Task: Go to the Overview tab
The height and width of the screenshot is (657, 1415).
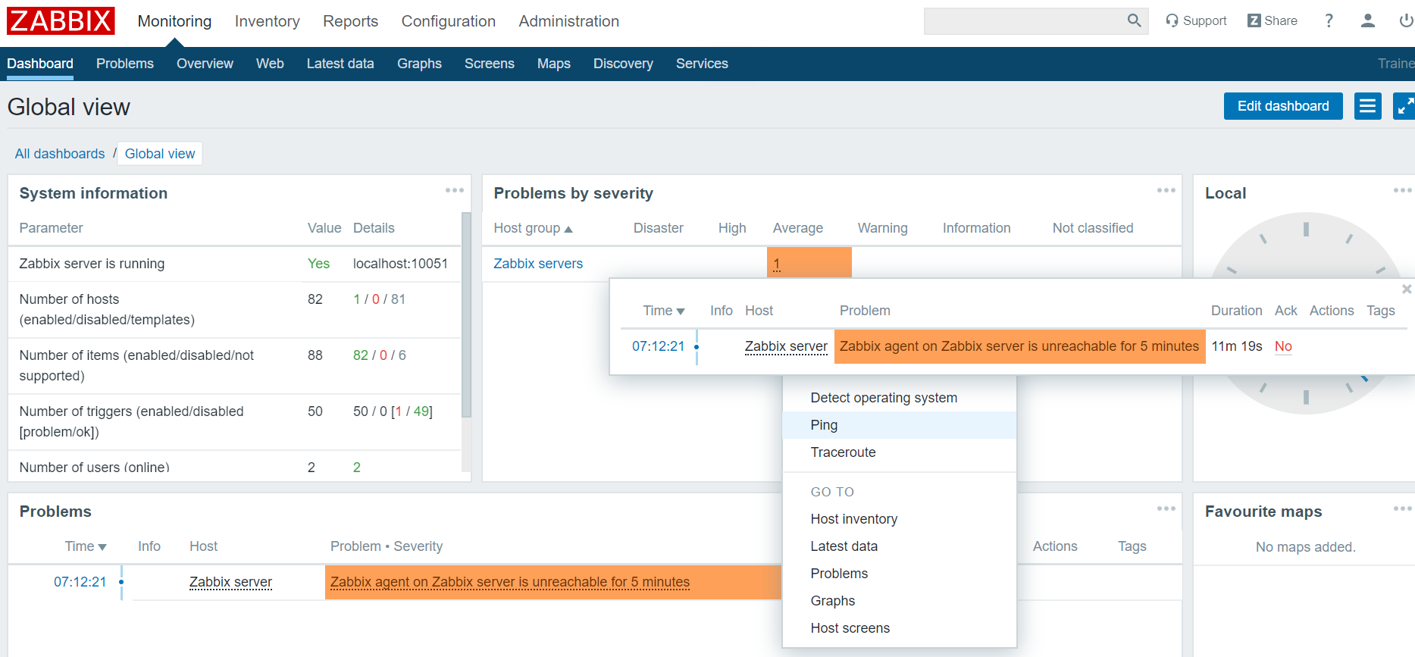Action: (x=205, y=64)
